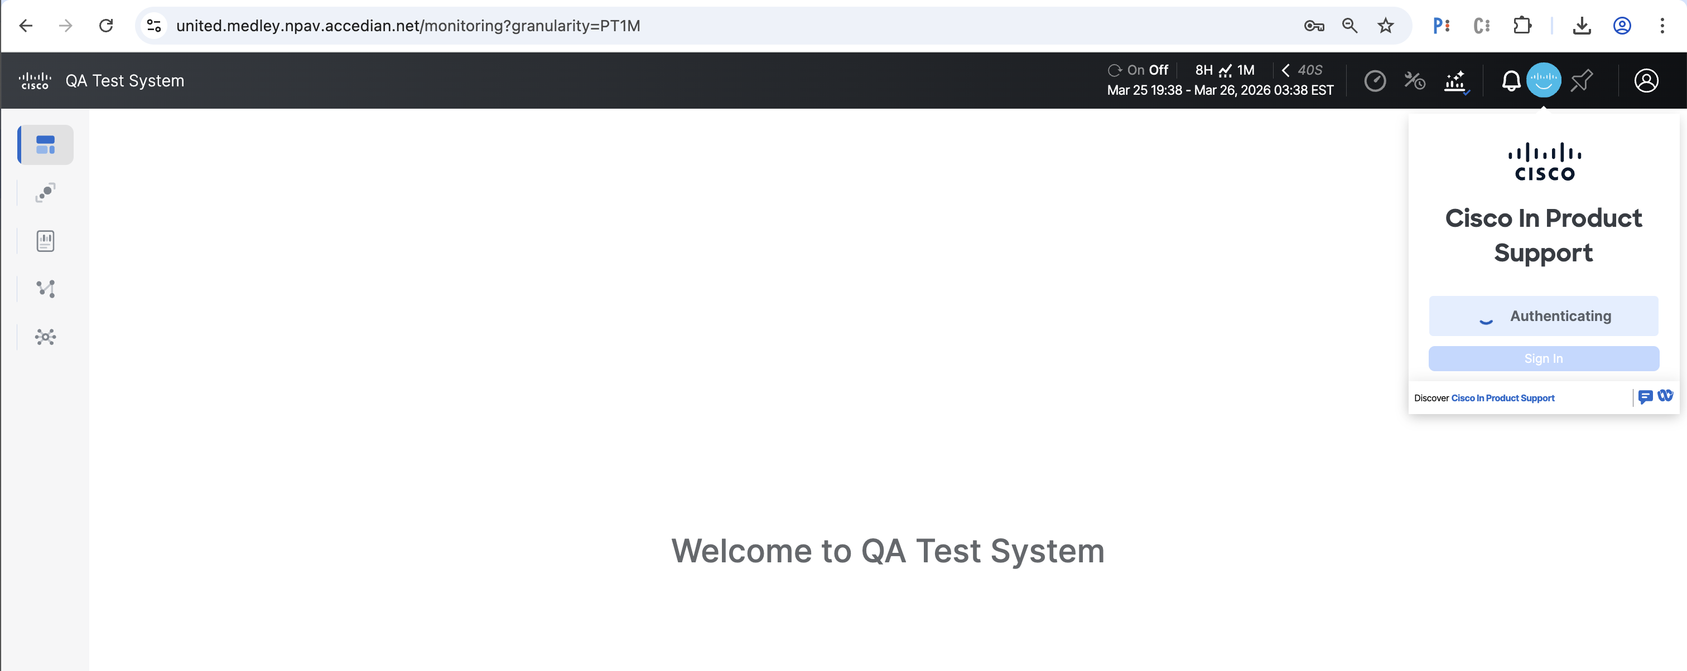
Task: Open the Dashboards panel in the sidebar
Action: 45,144
